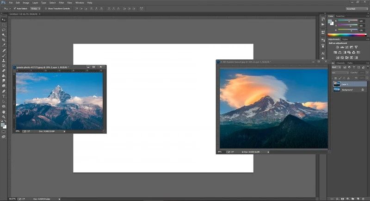370x201 pixels.
Task: Pick the Crop tool
Action: (4, 40)
